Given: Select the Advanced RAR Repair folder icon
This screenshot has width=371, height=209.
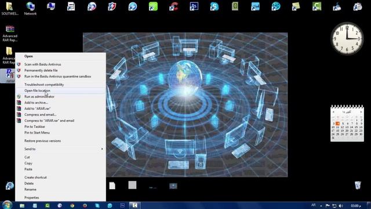Looking at the screenshot, I should click(9, 55).
